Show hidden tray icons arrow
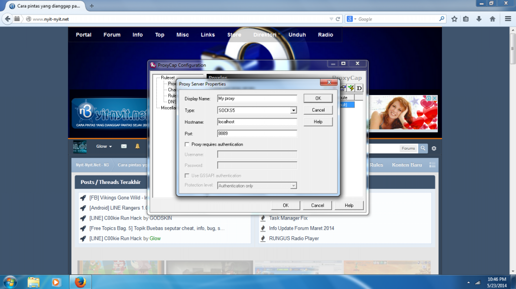 click(468, 282)
